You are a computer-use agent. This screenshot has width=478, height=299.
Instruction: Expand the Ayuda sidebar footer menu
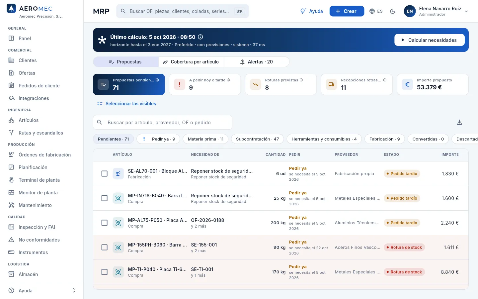point(41,291)
